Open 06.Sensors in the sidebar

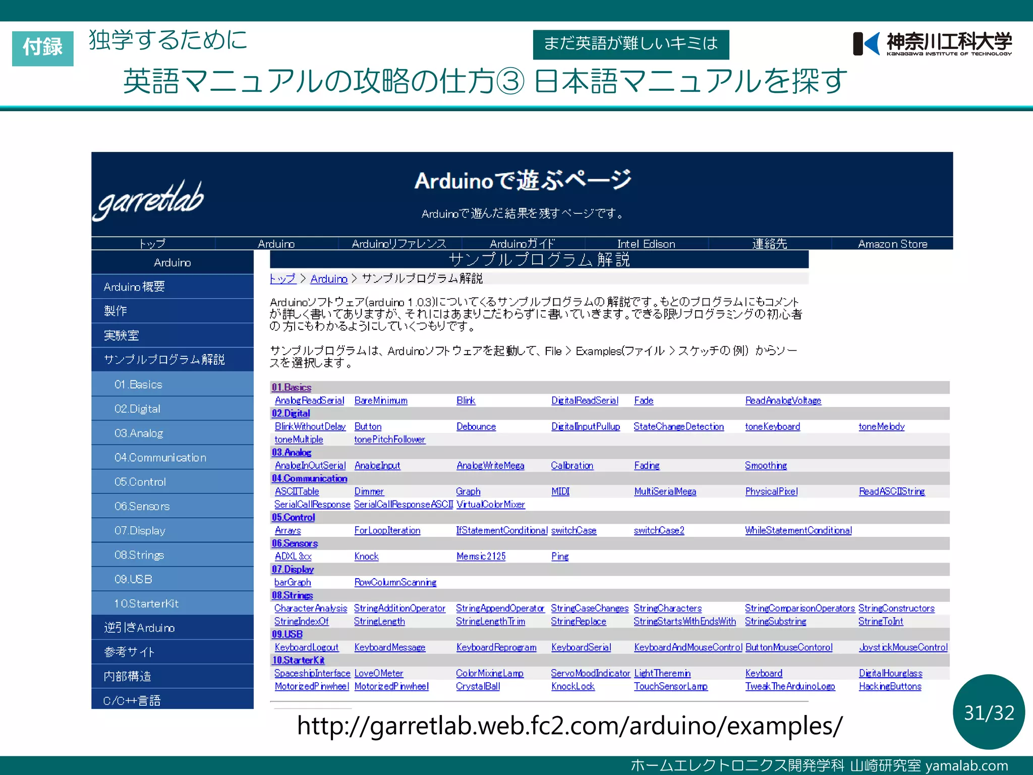point(173,506)
